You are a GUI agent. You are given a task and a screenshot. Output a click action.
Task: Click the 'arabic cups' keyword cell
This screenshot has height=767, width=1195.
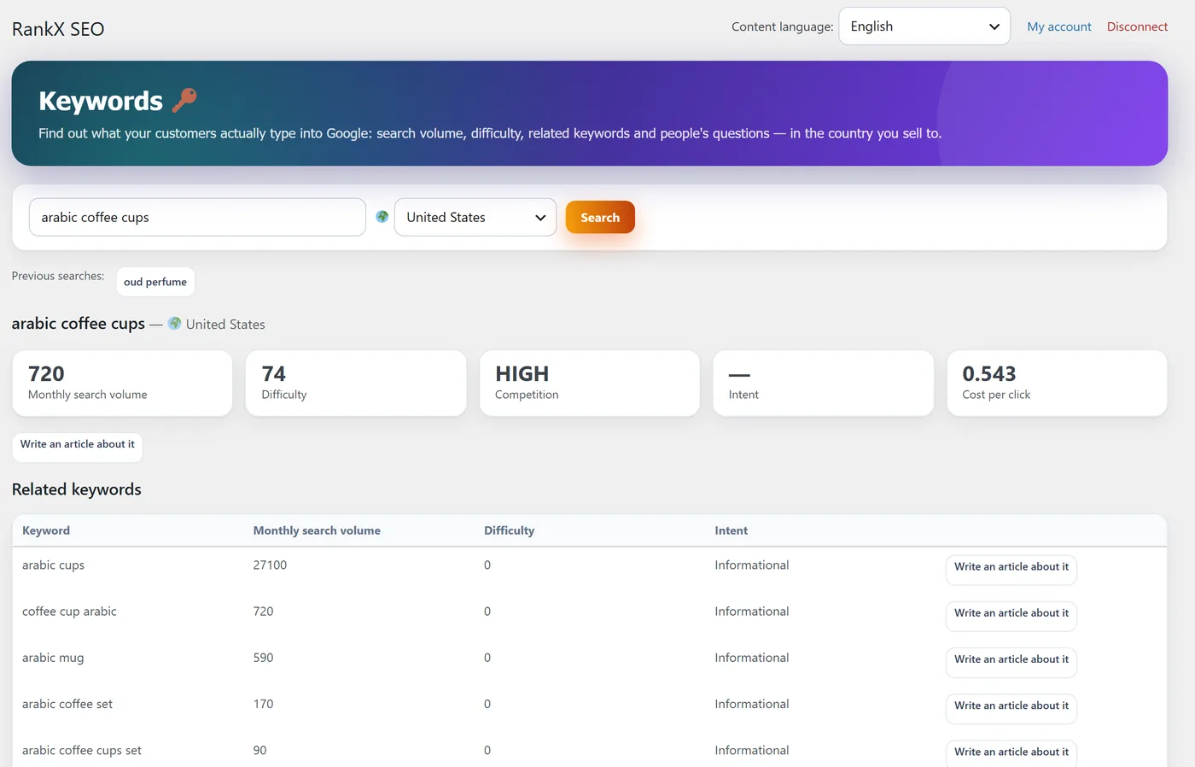pyautogui.click(x=53, y=565)
